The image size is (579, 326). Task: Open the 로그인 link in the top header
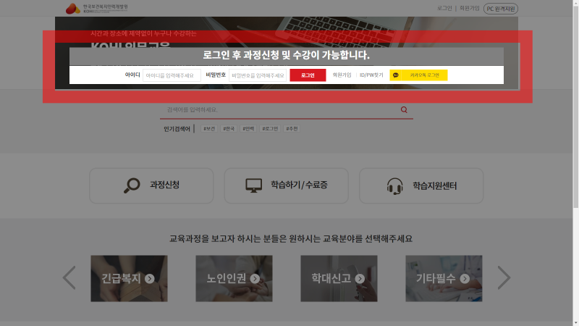(x=444, y=8)
